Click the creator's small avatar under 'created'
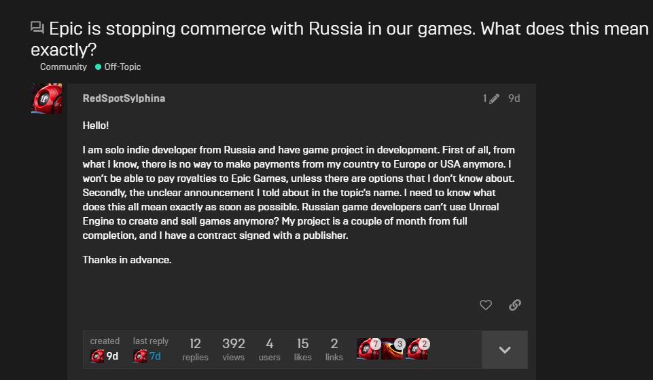This screenshot has height=380, width=653. [x=97, y=356]
